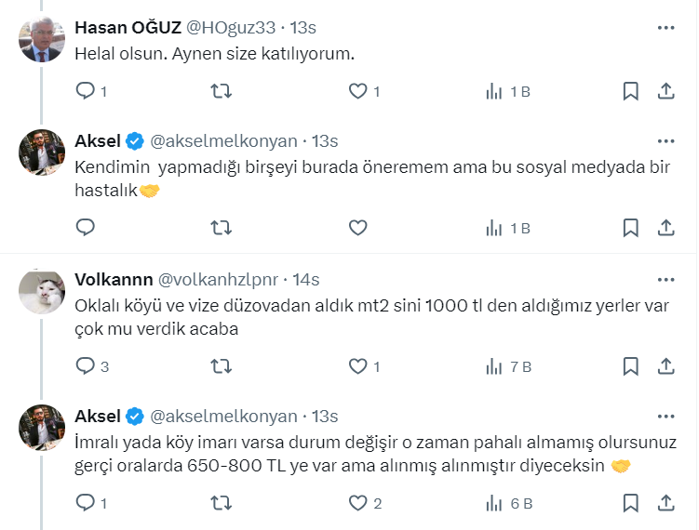
Task: Bookmark Hasan OĞUZ's tweet
Action: 630,91
